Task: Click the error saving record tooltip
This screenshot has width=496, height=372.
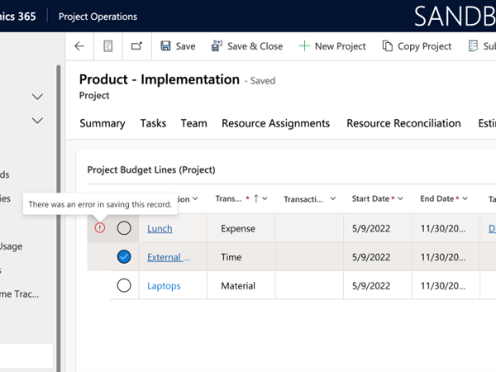Action: tap(100, 204)
